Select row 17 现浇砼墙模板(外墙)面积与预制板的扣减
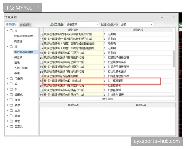The image size is (186, 149). [106, 39]
